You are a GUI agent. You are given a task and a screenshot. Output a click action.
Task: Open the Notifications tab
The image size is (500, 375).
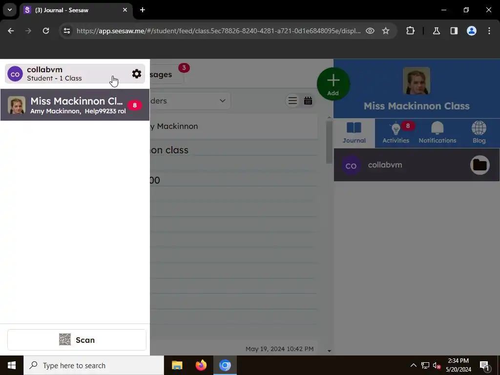[437, 133]
